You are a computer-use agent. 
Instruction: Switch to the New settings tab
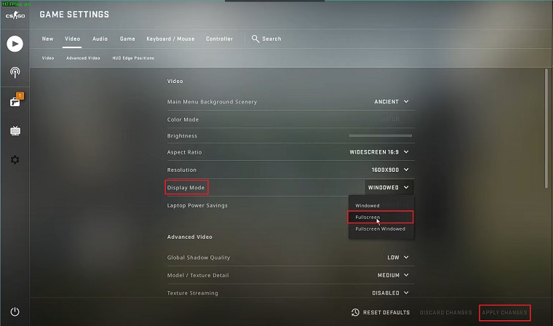pyautogui.click(x=47, y=39)
